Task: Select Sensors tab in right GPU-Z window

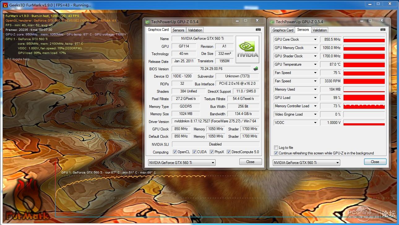Action: (303, 30)
